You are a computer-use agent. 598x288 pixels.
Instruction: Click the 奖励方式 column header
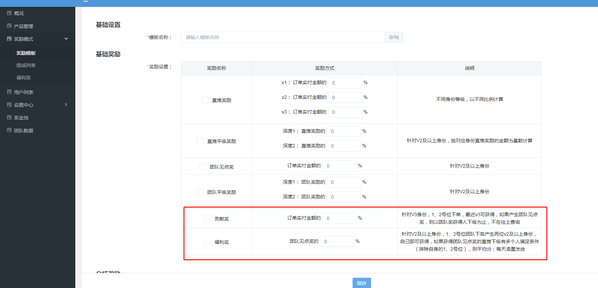325,68
